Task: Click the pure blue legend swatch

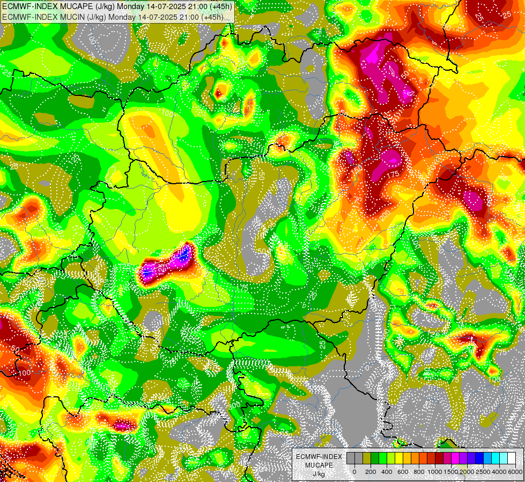Action: point(479,458)
